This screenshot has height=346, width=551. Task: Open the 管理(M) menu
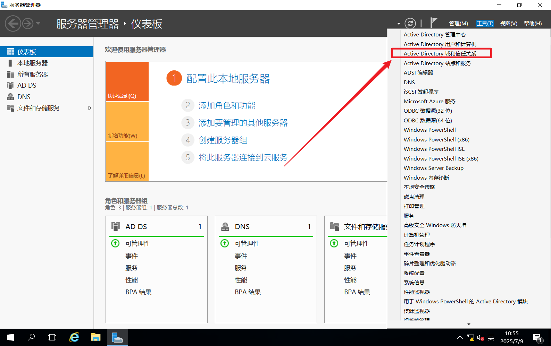[458, 24]
